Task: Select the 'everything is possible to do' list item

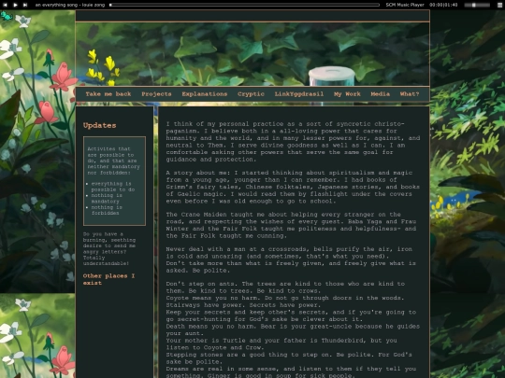Action: coord(113,187)
